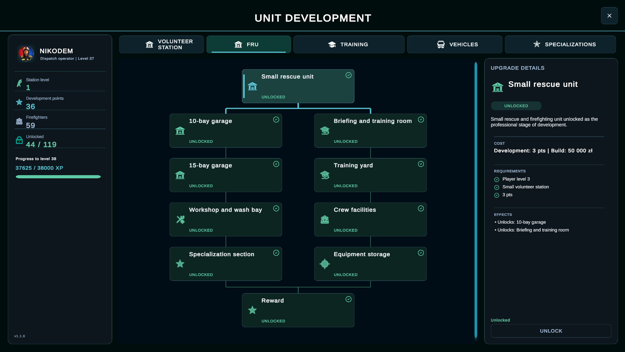Viewport: 625px width, 352px height.
Task: Open the Training tab
Action: pyautogui.click(x=349, y=44)
